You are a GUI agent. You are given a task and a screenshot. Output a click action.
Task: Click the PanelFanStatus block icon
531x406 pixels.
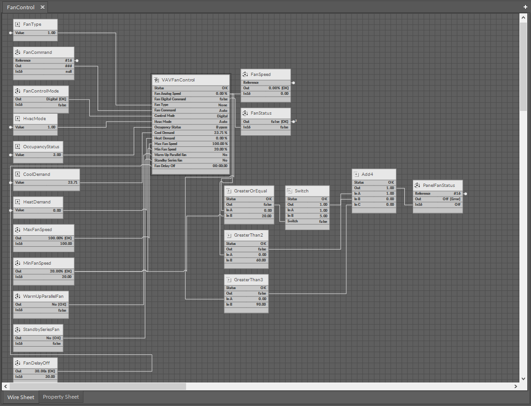(x=417, y=186)
